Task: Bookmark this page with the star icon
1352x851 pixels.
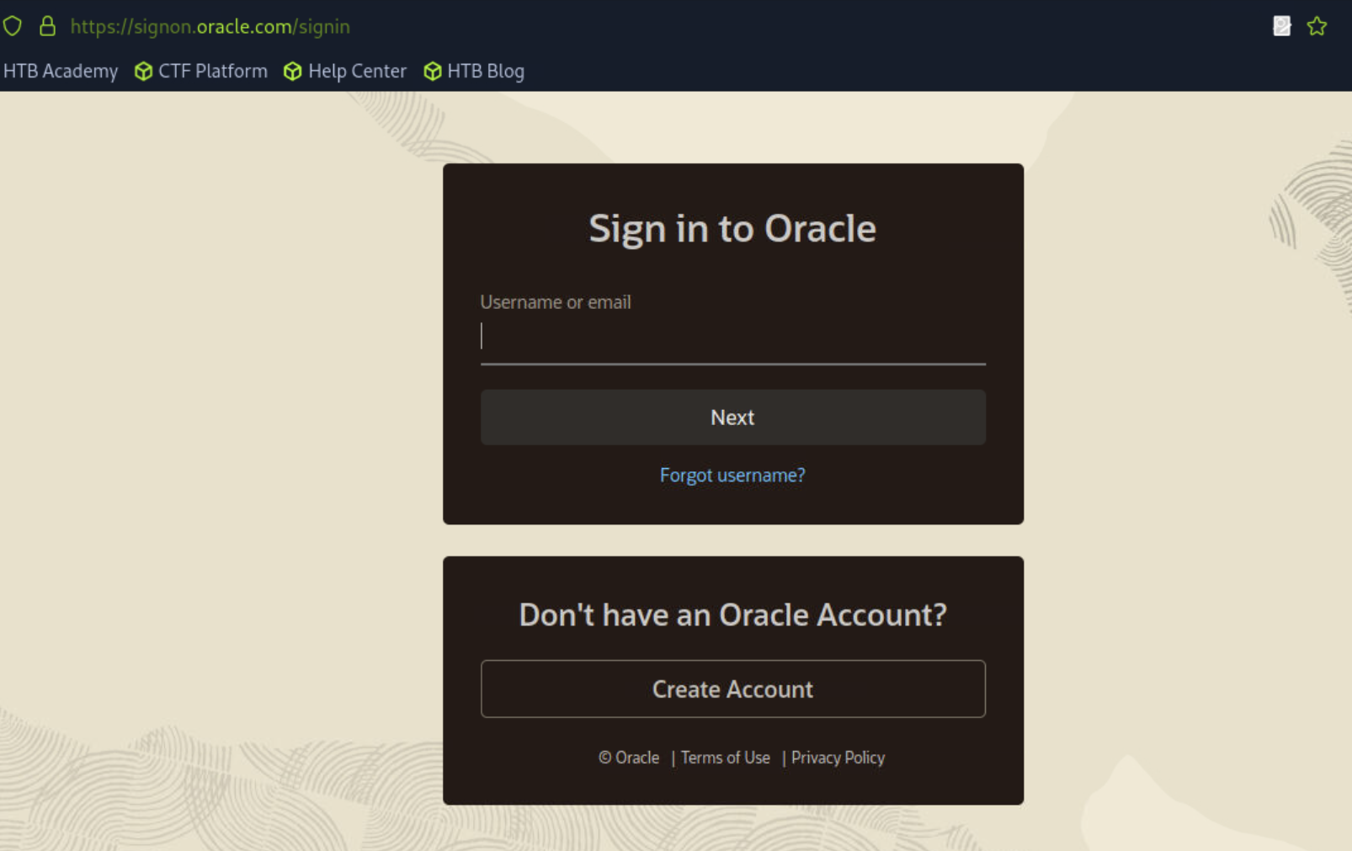Action: click(x=1317, y=26)
